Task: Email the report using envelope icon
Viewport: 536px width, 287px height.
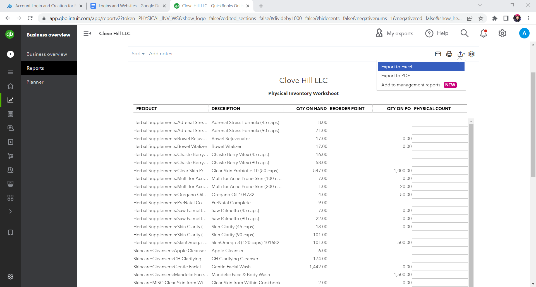Action: click(x=438, y=54)
